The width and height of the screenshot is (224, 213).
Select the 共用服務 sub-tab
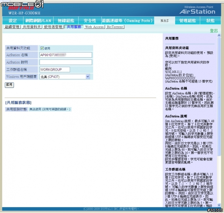(x=74, y=27)
